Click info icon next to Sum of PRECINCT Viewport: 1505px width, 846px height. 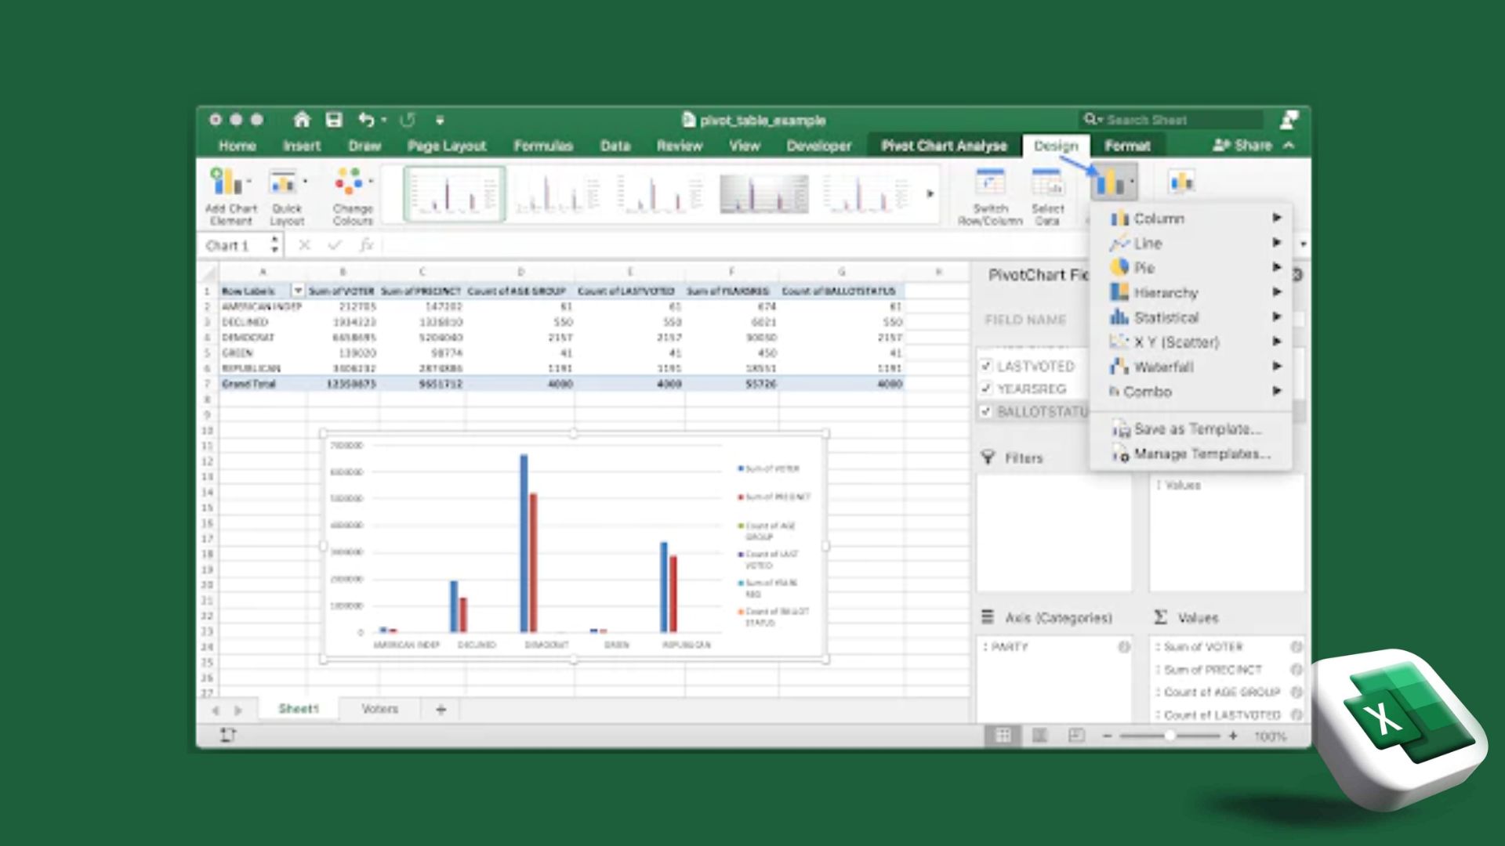[1296, 670]
